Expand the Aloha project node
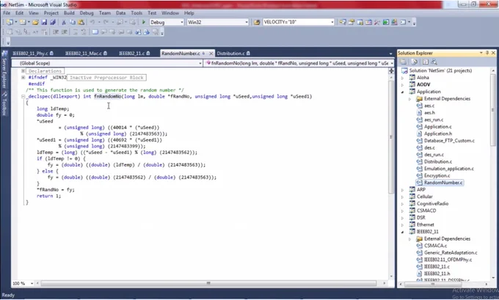Screen dimensions: 499x300 (x=402, y=78)
